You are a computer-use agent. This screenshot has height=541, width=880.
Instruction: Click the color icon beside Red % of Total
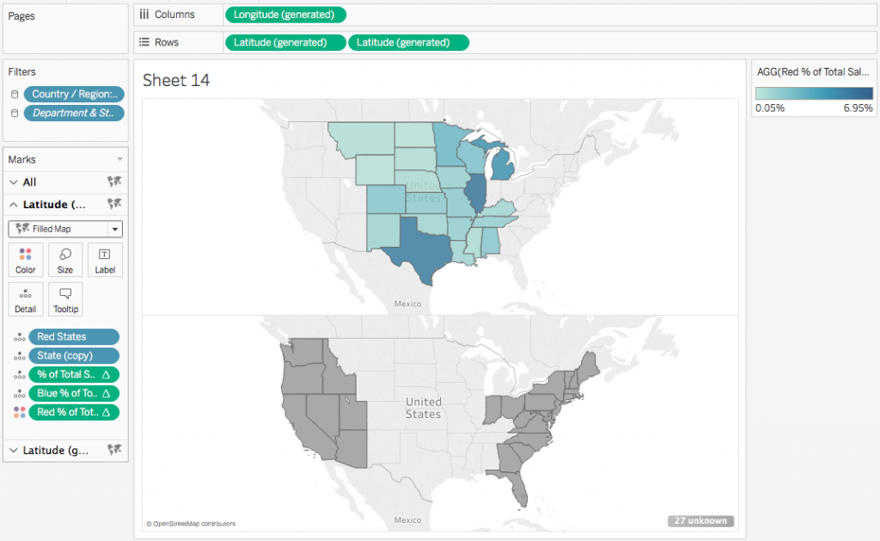point(19,412)
